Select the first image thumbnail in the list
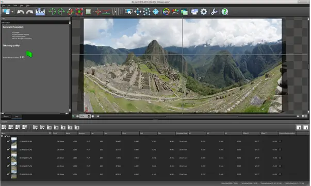The width and height of the screenshot is (311, 186). [x=14, y=141]
